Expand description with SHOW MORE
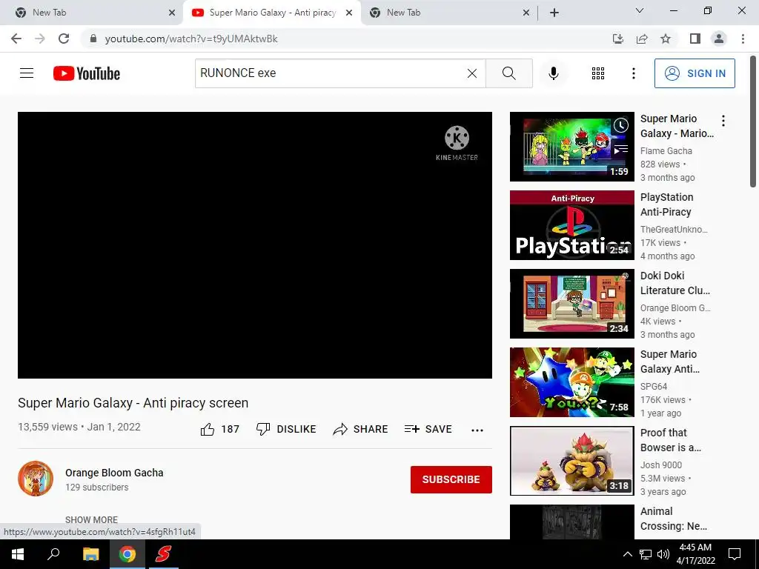 pyautogui.click(x=91, y=519)
